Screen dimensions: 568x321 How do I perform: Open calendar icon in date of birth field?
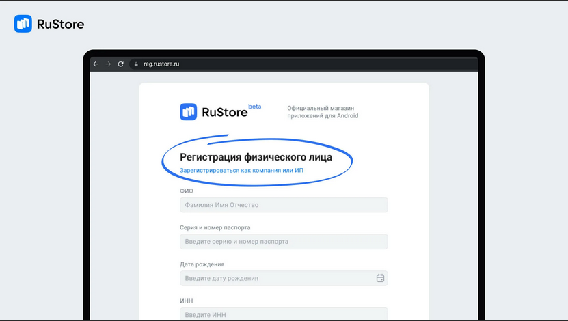click(x=380, y=278)
